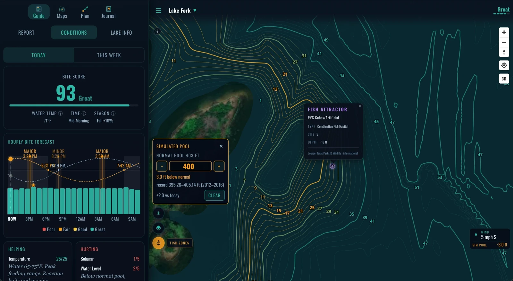Click the fish attractor marker on map
The image size is (513, 281).
coord(332,166)
